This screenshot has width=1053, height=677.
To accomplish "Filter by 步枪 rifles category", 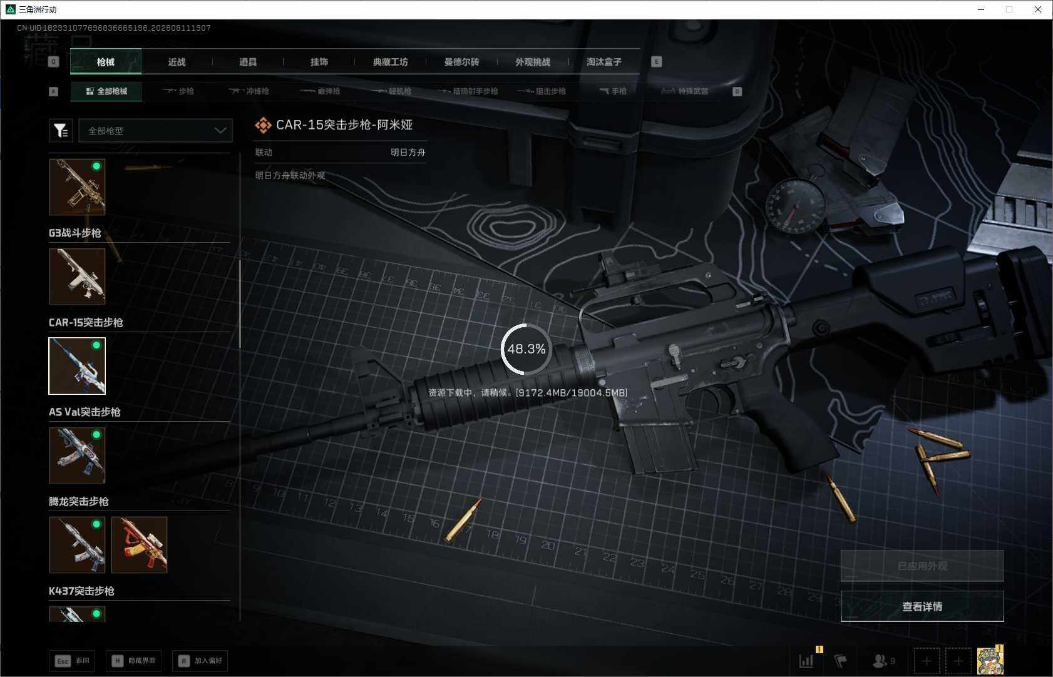I will 178,91.
